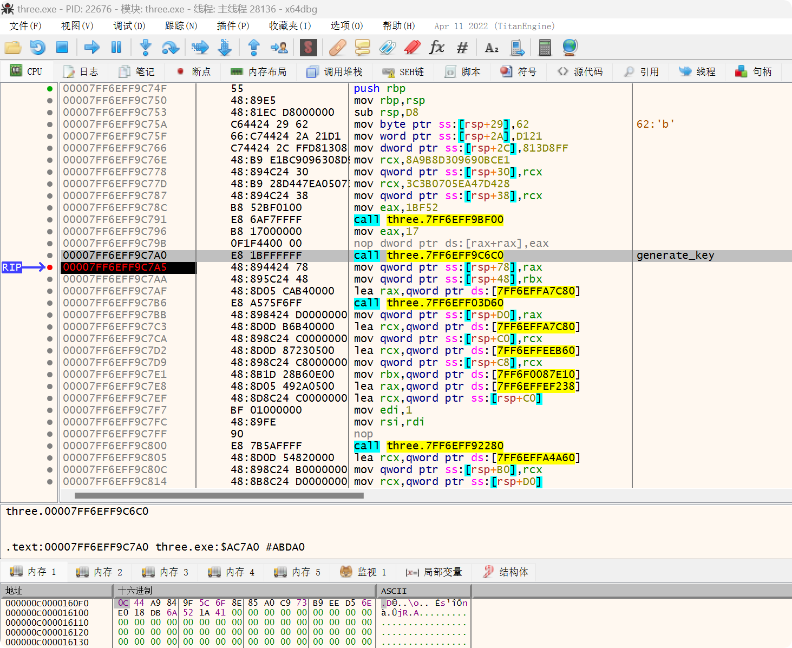792x648 pixels.
Task: Restart the debugged program
Action: 37,48
